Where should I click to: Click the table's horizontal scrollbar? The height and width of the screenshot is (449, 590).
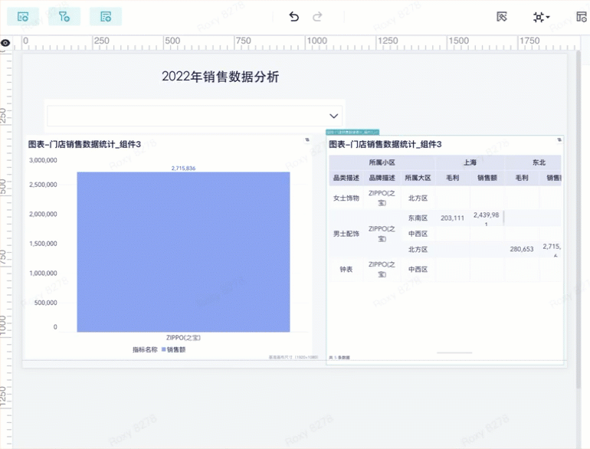pyautogui.click(x=454, y=353)
